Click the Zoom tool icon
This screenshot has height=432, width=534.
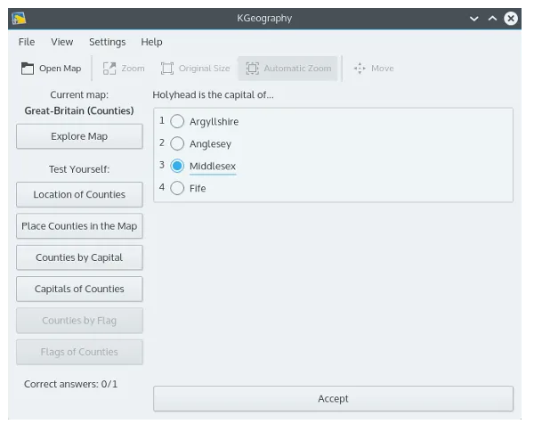pos(110,69)
